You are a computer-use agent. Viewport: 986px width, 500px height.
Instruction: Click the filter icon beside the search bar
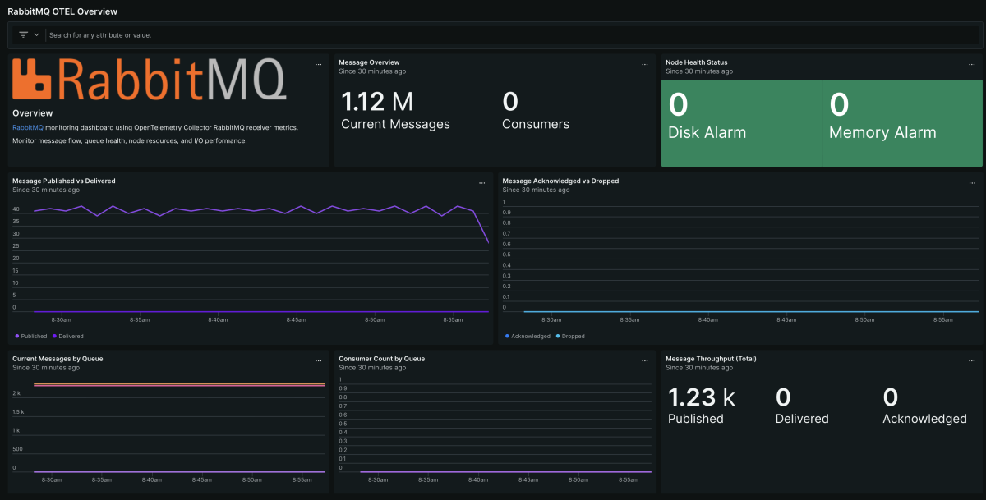[x=23, y=35]
